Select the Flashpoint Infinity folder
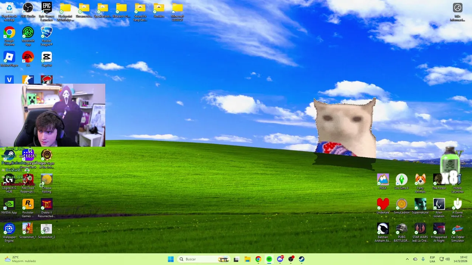 tap(65, 12)
